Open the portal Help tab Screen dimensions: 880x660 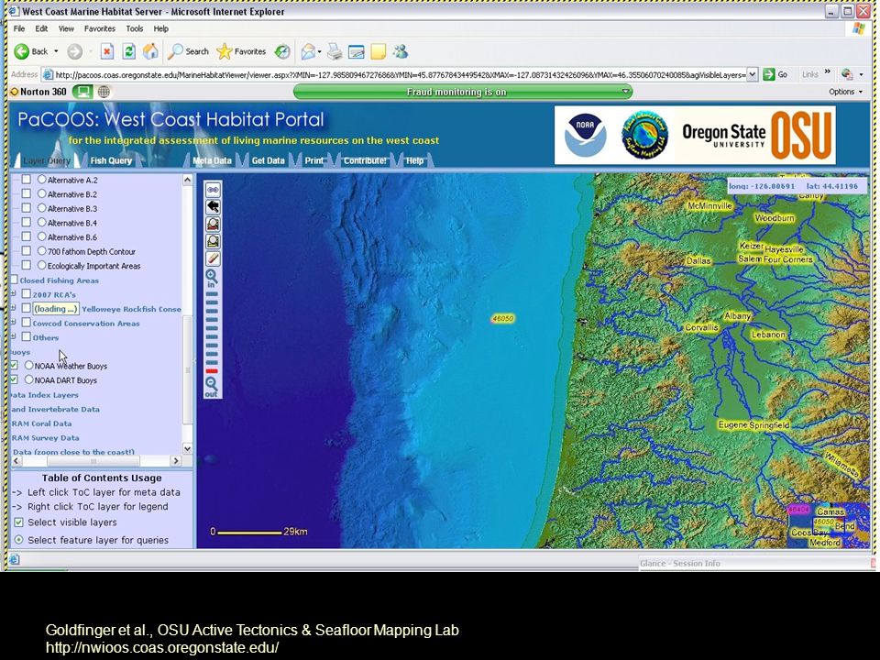(x=414, y=160)
